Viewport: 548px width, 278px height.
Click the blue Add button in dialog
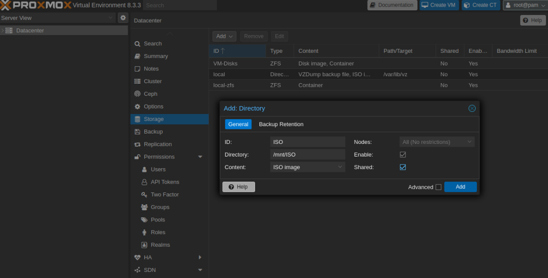pyautogui.click(x=460, y=187)
